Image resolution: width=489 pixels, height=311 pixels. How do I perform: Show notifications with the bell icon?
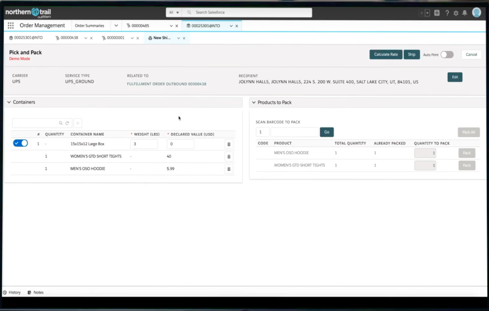(464, 13)
